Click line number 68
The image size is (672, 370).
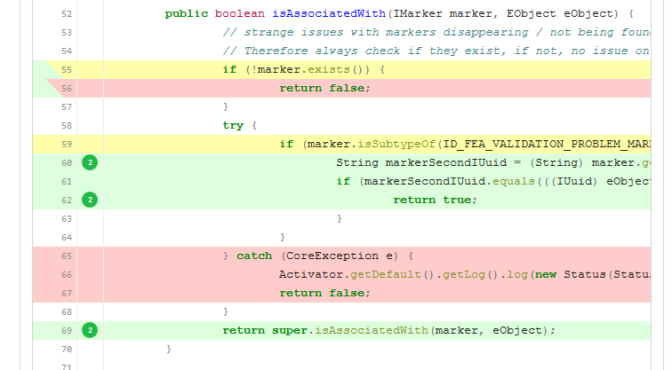coord(67,312)
